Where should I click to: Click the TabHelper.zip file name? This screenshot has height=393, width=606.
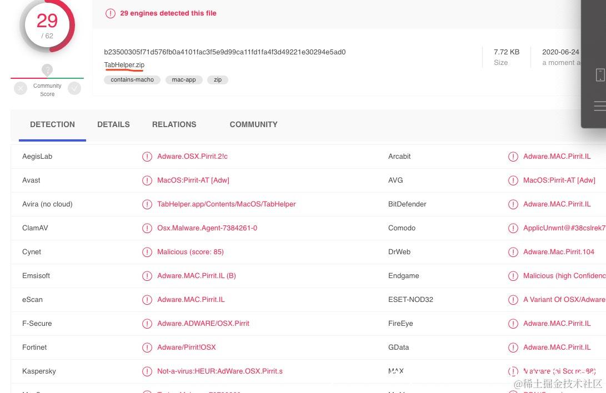[124, 65]
